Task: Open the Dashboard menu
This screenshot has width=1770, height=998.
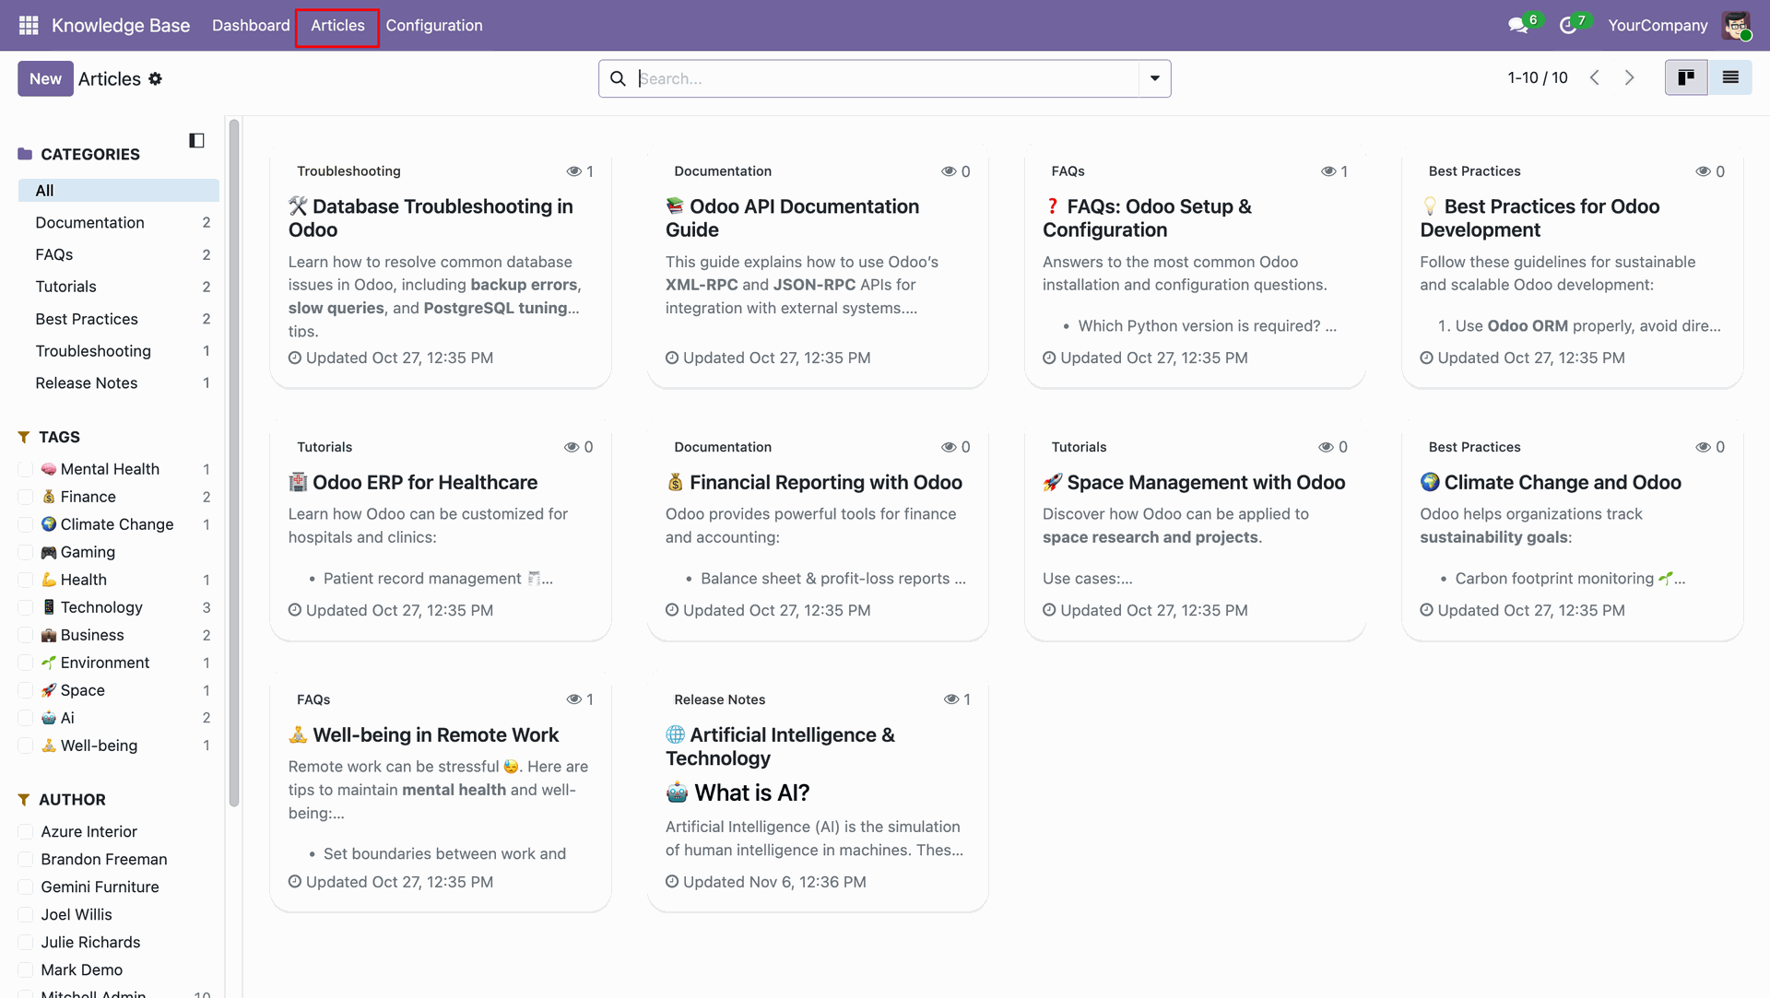Action: point(251,26)
